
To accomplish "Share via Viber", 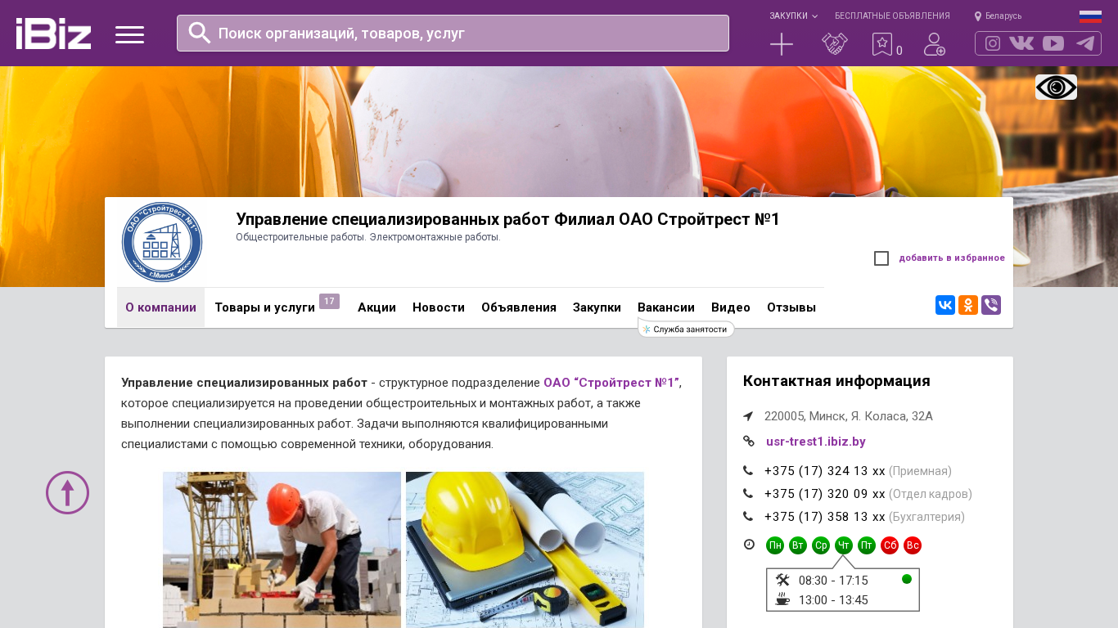I will (x=991, y=305).
